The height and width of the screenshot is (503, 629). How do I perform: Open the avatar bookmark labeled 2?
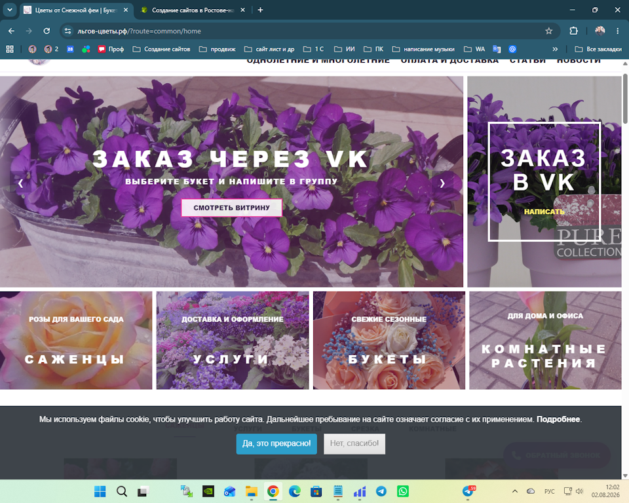pos(51,49)
